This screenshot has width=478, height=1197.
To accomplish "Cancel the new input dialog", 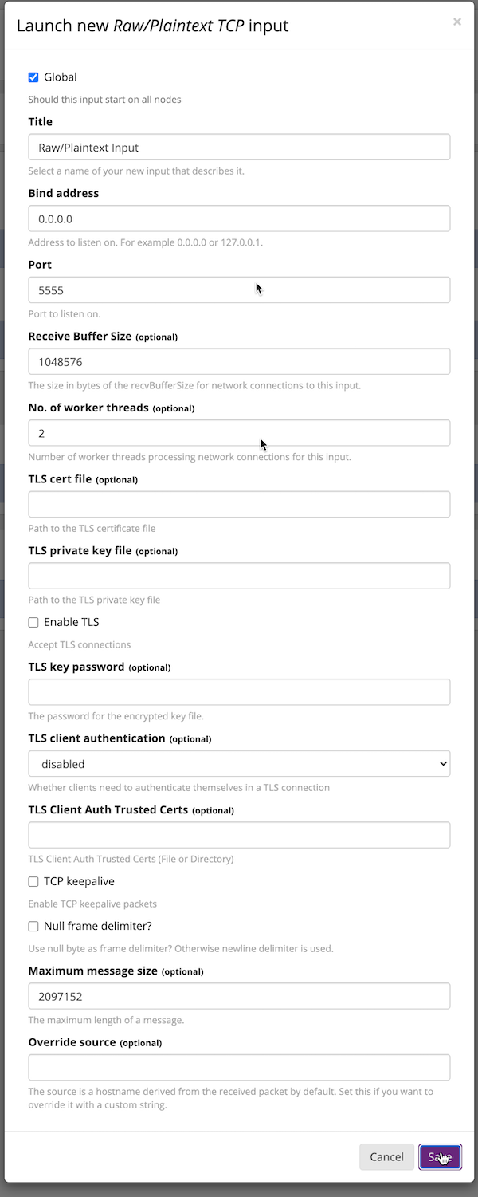I will [386, 1157].
